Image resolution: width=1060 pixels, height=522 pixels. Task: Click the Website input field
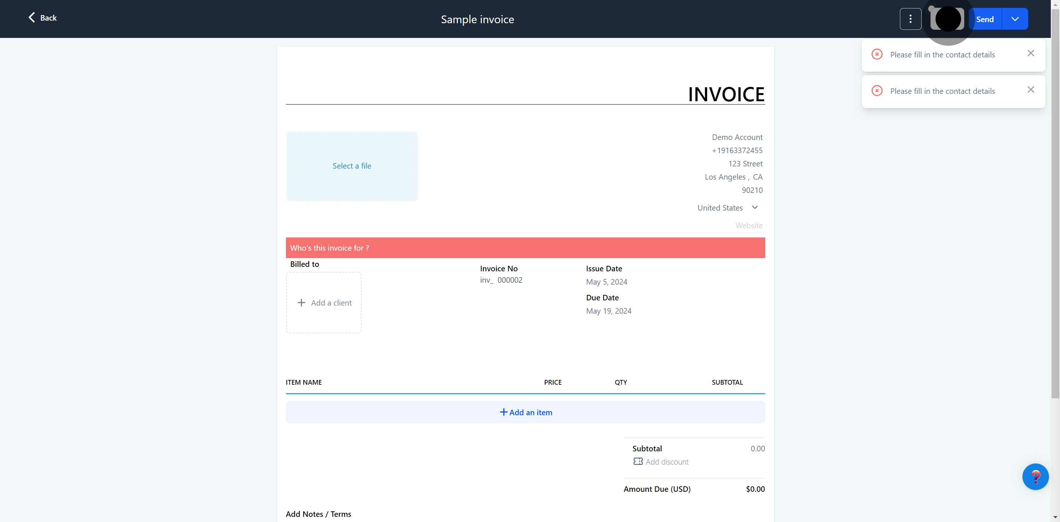point(748,226)
